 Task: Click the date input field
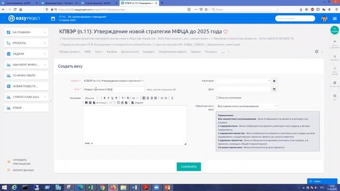[x=244, y=89]
